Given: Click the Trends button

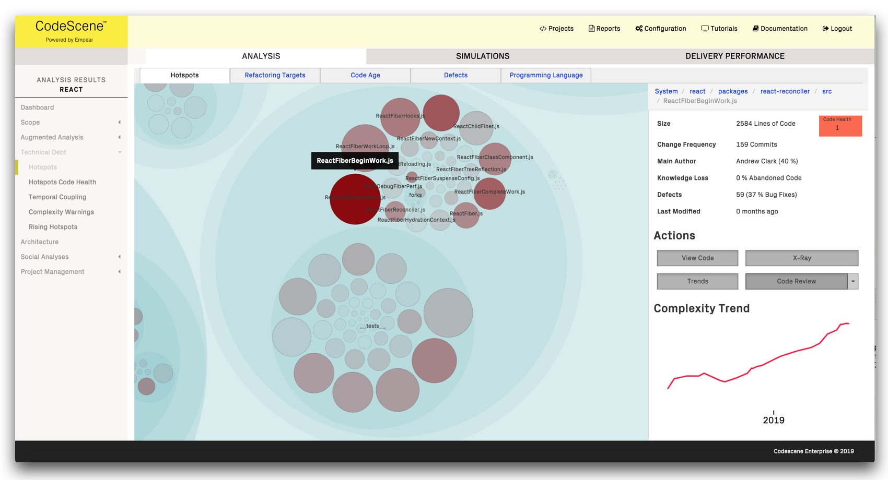Looking at the screenshot, I should [x=697, y=281].
